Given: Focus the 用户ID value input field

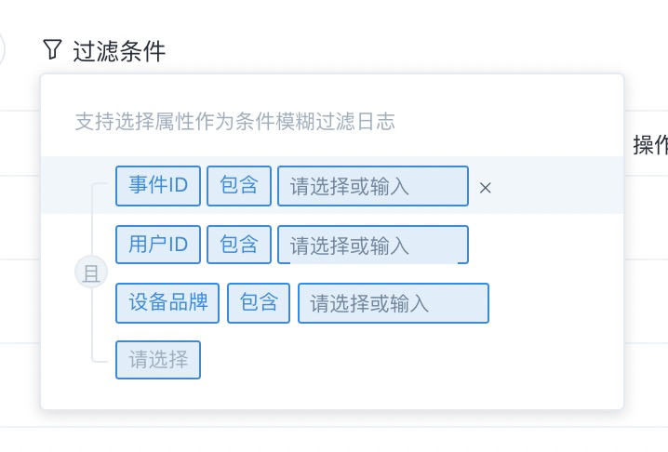Looking at the screenshot, I should (x=373, y=245).
